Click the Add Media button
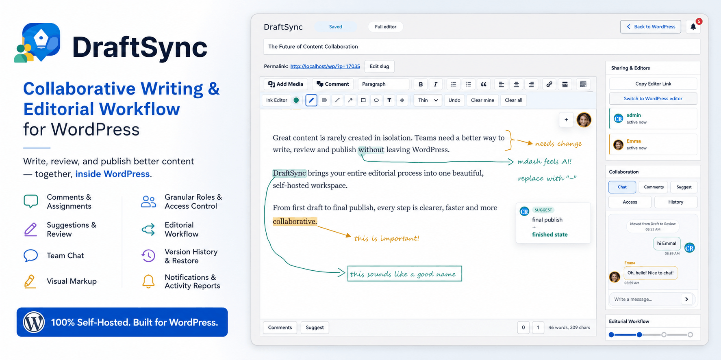The width and height of the screenshot is (721, 360). click(286, 84)
